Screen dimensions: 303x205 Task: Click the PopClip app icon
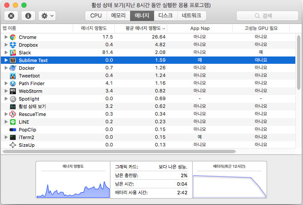[x=13, y=130]
